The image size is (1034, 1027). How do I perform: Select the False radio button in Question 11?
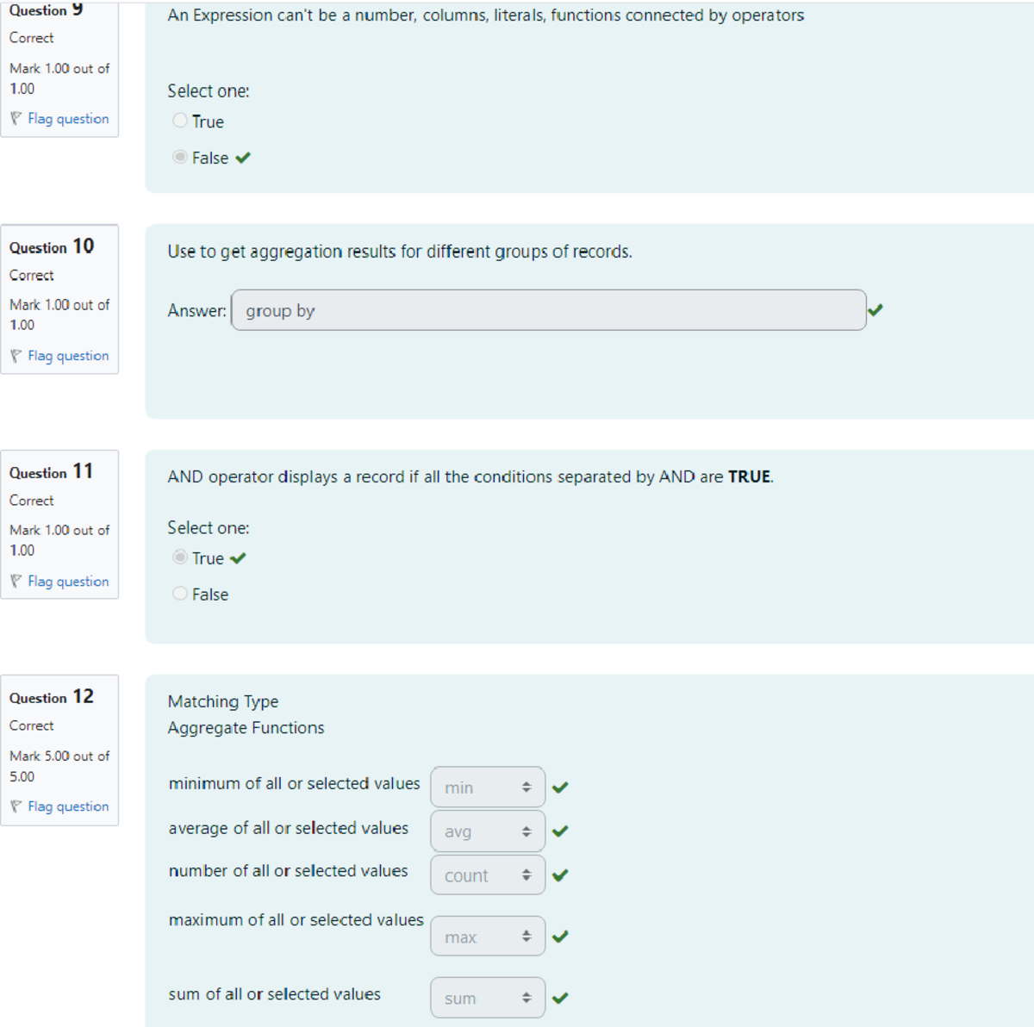pos(179,594)
